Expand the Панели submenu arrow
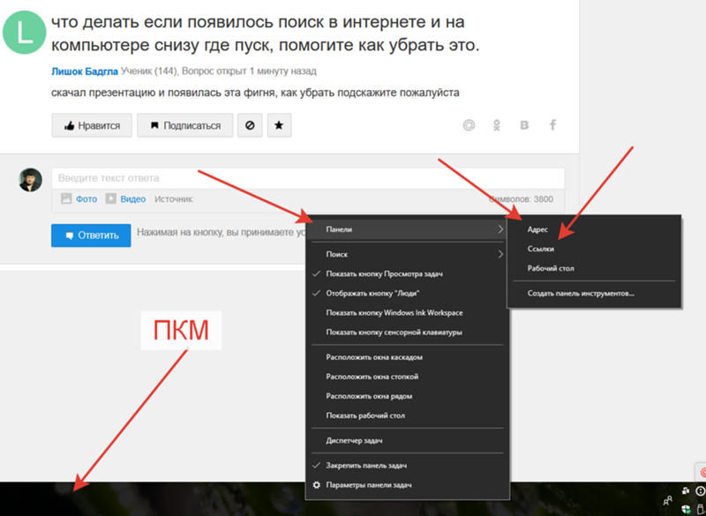This screenshot has width=706, height=516. tap(500, 229)
